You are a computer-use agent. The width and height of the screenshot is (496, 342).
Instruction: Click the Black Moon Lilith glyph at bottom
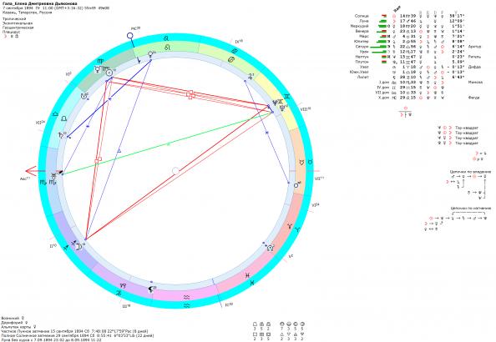coord(151,289)
